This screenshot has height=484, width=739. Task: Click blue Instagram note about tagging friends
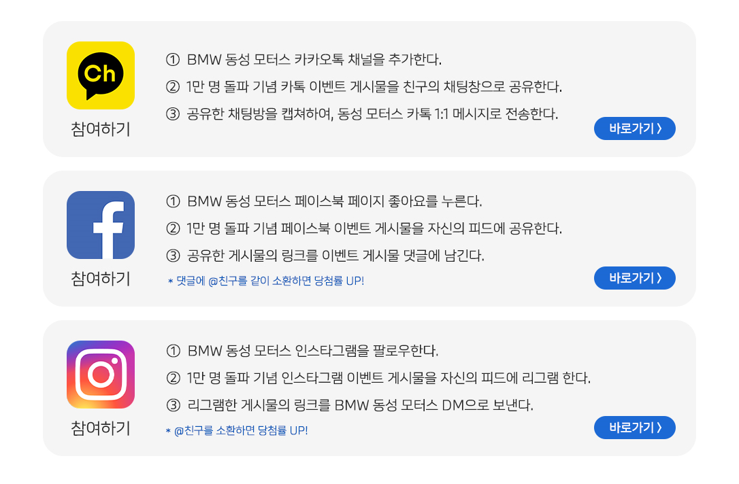pyautogui.click(x=237, y=431)
